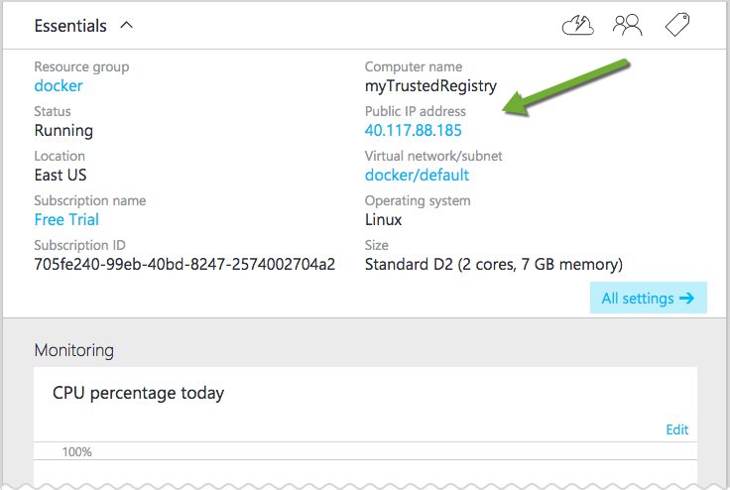Click the Running status value
Screen dimensions: 730x490
63,131
